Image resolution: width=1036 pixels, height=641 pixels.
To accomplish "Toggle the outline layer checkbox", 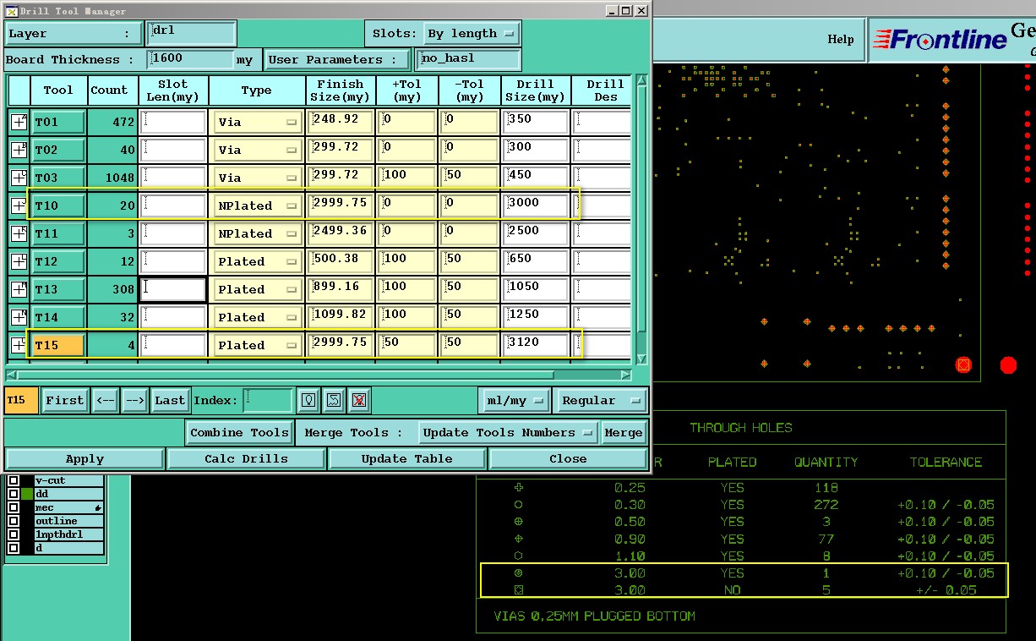I will point(14,521).
